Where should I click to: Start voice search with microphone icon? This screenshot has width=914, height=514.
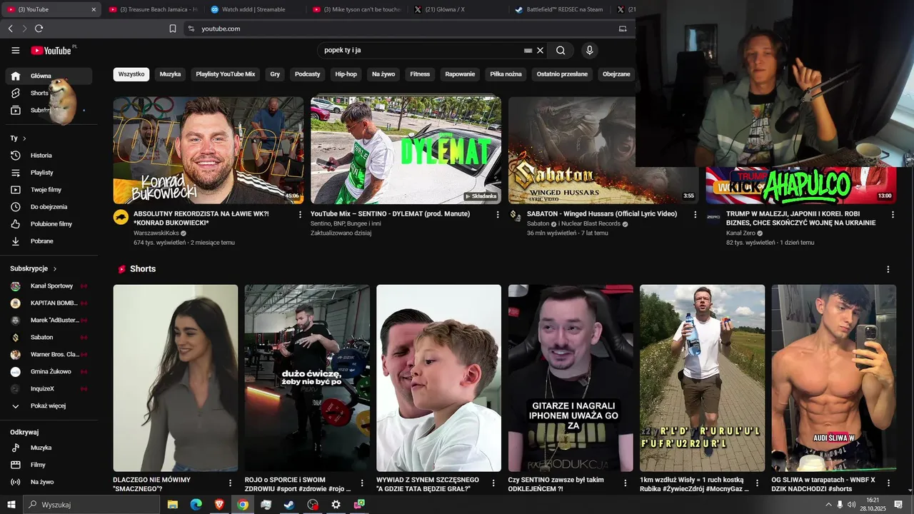click(589, 51)
